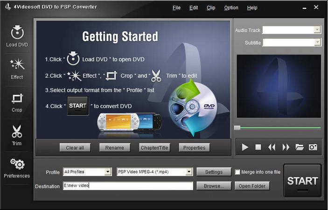Click the Properties button
328x210 pixels.
[x=195, y=147]
